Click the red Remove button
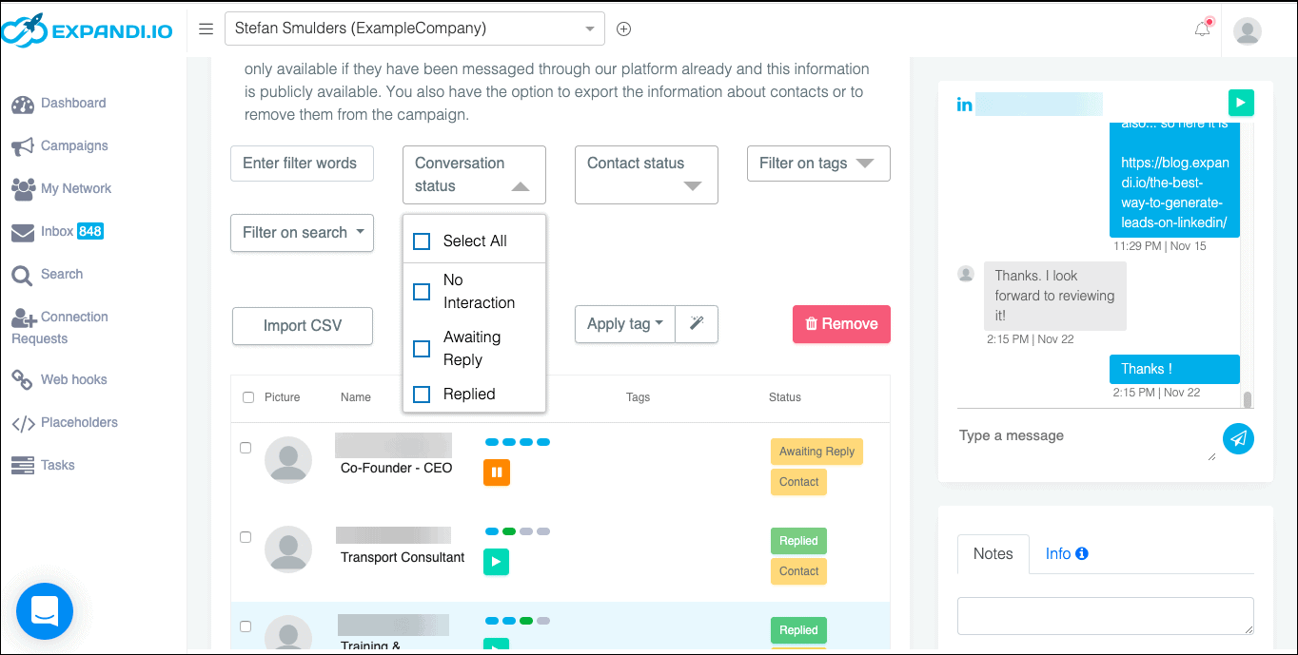This screenshot has height=655, width=1298. (x=841, y=324)
